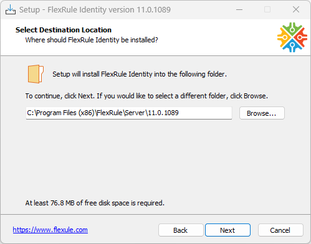Click the FlexRule colorful logo
311x244 pixels.
pyautogui.click(x=292, y=37)
